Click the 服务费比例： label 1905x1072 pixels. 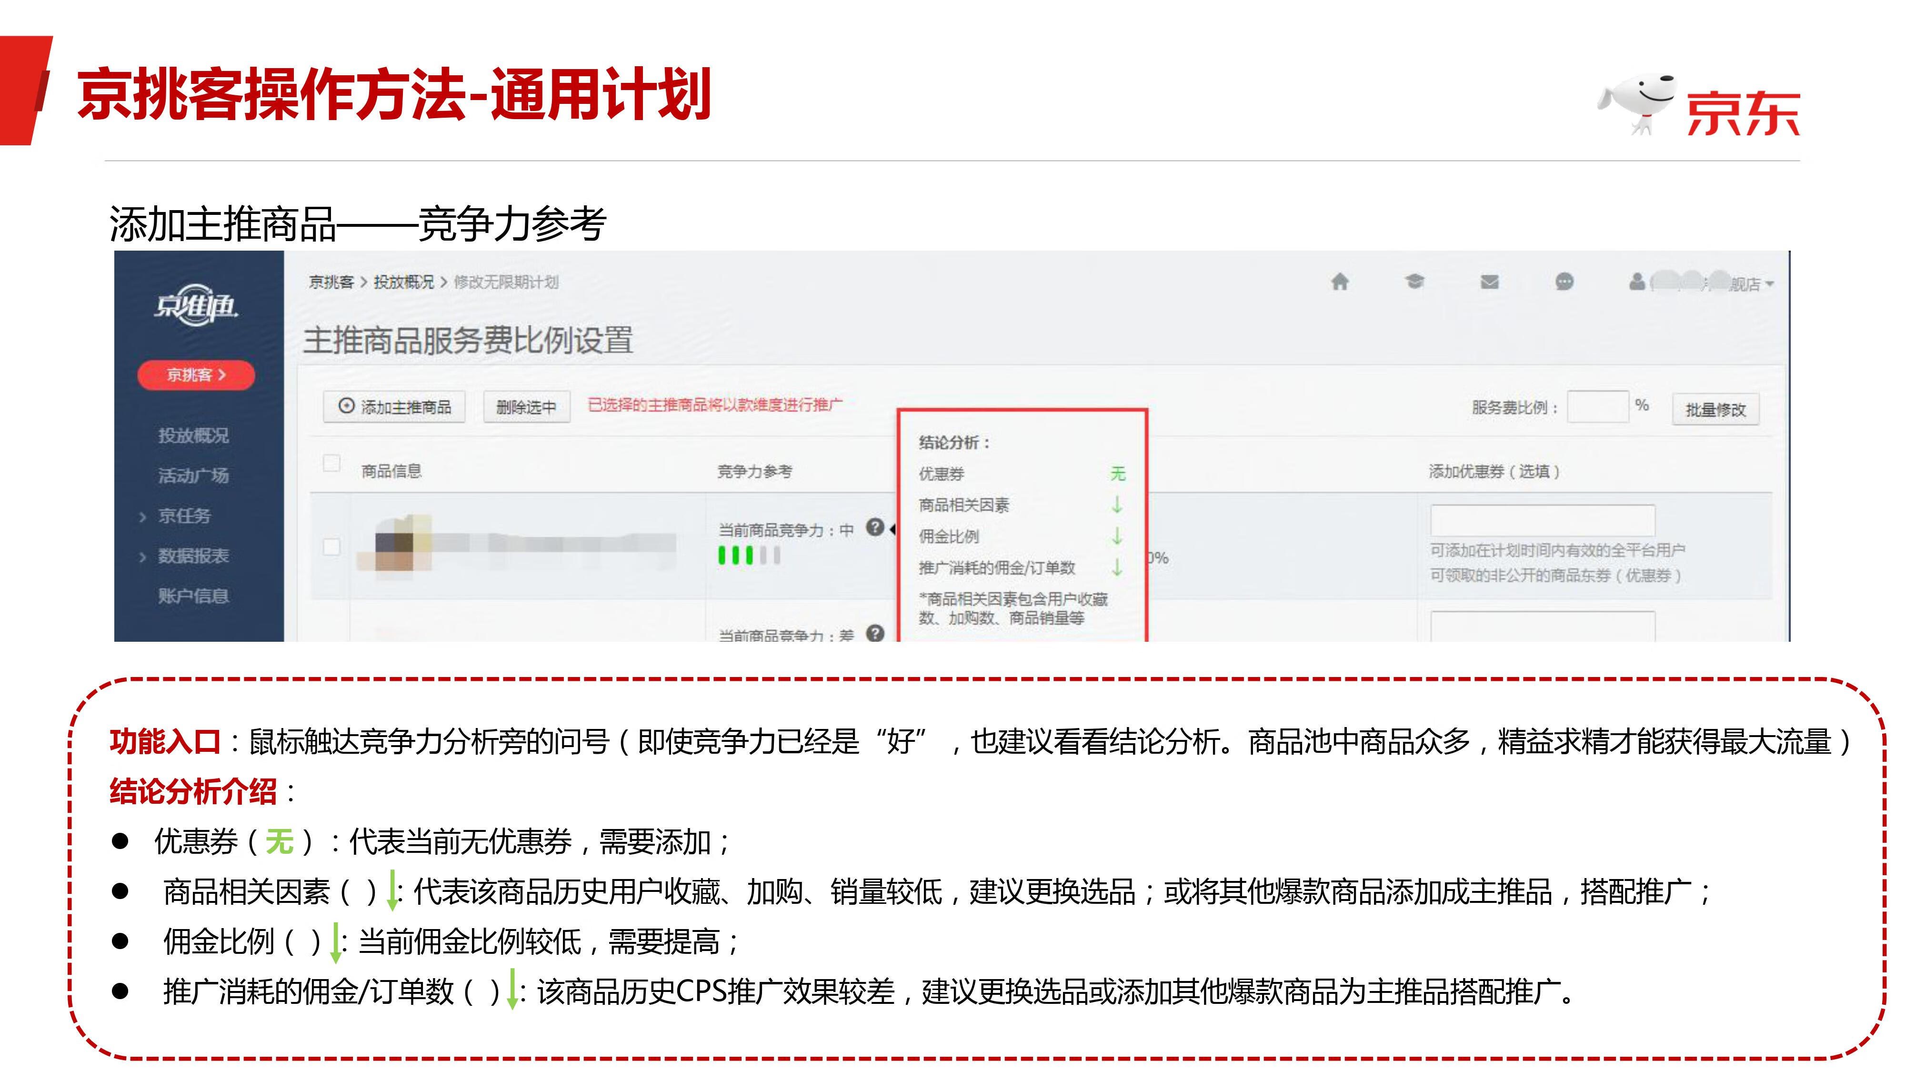click(x=1515, y=408)
